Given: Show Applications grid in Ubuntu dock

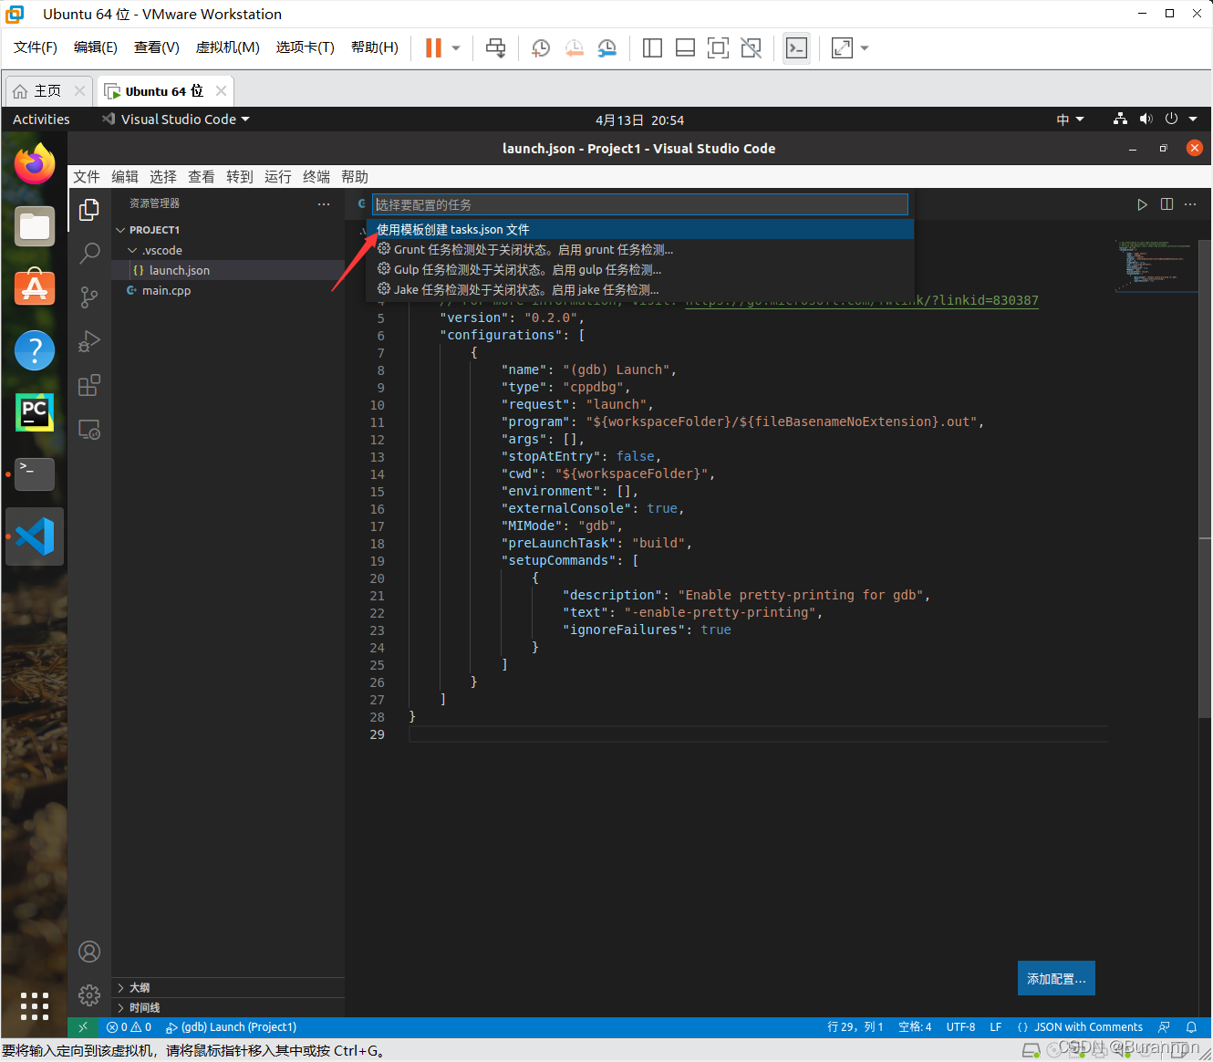Looking at the screenshot, I should 35,1005.
